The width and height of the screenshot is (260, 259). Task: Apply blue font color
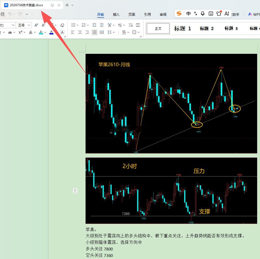tap(51, 32)
